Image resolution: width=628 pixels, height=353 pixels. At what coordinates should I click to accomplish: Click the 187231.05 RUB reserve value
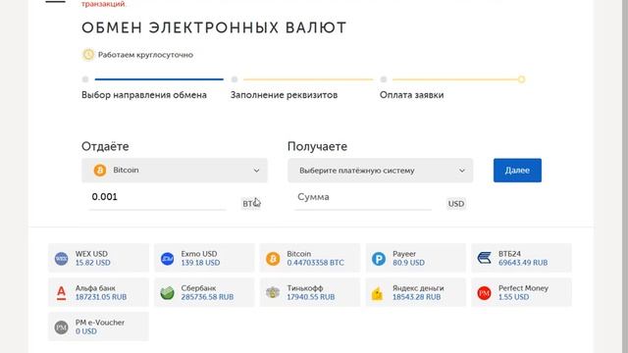[x=101, y=297]
